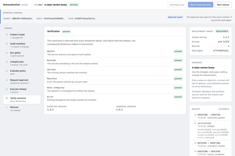Screen dimensions: 235x156
Task: Click the Run gates checkmark icon
Action: click(7, 53)
